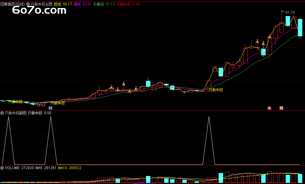
Task: Click the leftmost 只做中段 signal label
Action: coord(15,102)
